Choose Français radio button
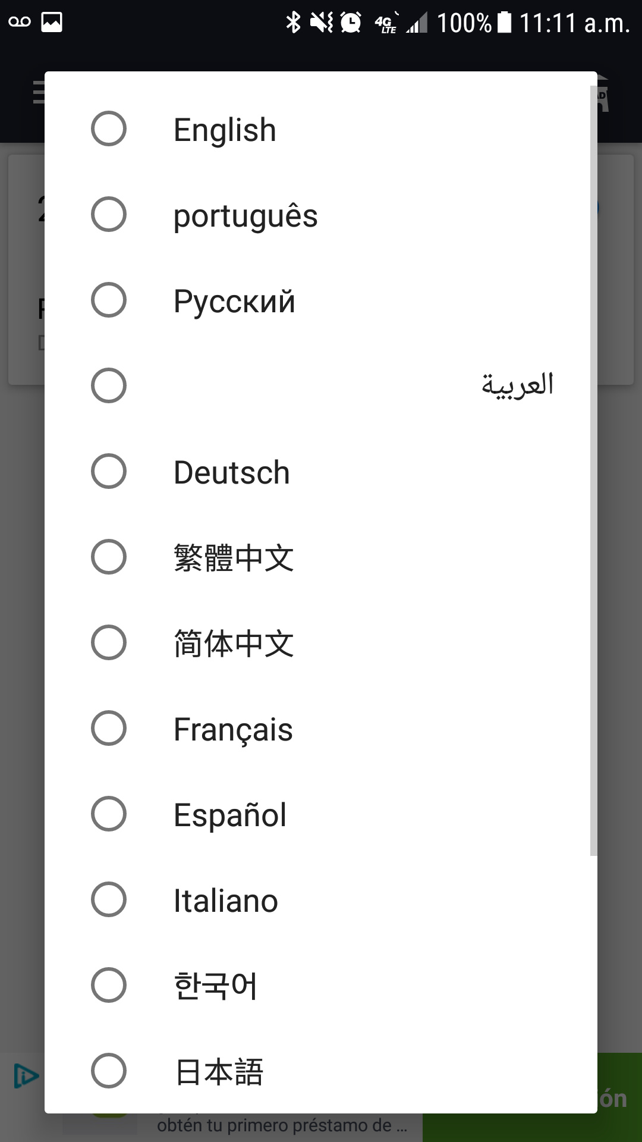642x1142 pixels. tap(109, 728)
